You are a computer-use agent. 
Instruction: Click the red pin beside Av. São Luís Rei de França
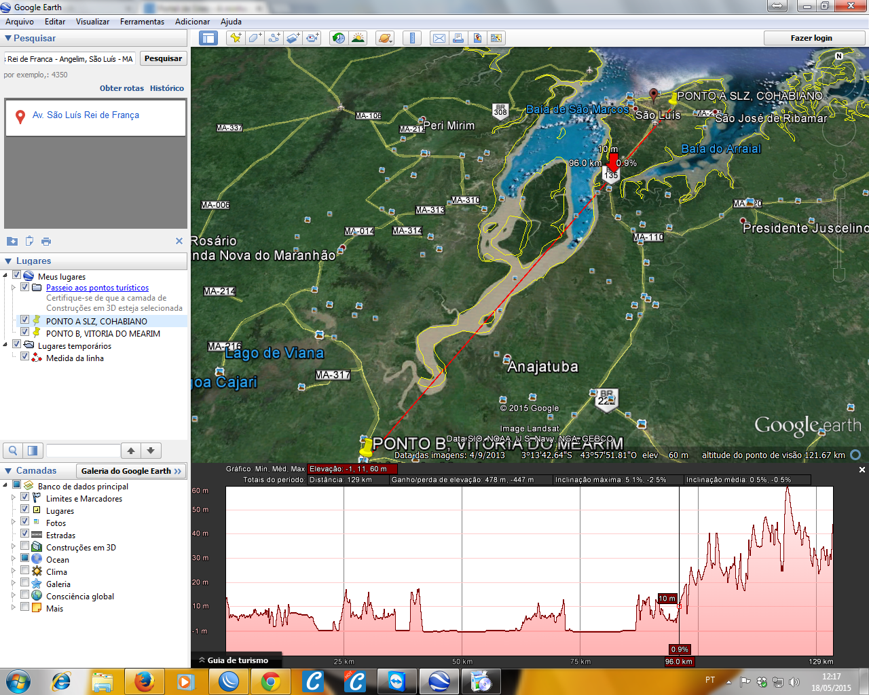click(x=20, y=117)
